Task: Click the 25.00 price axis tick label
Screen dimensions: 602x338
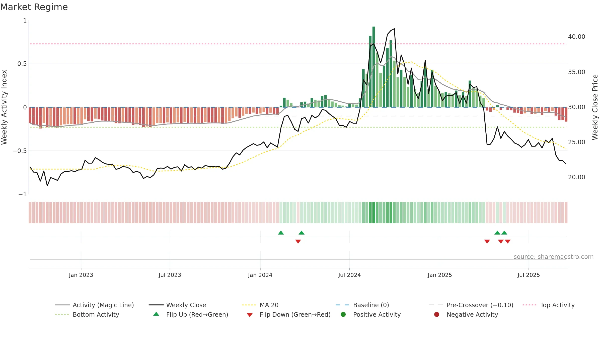Action: pyautogui.click(x=577, y=142)
